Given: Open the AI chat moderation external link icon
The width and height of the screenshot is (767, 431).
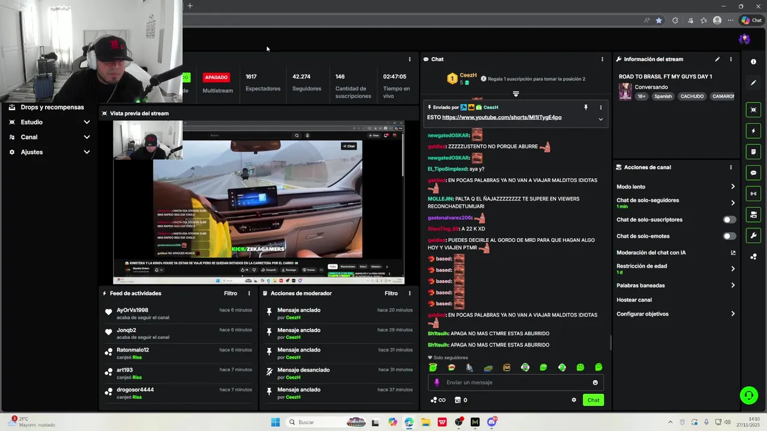Looking at the screenshot, I should [x=733, y=253].
